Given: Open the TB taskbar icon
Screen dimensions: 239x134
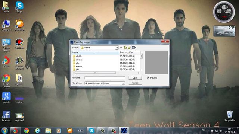Looking at the screenshot, I should pos(81,131).
